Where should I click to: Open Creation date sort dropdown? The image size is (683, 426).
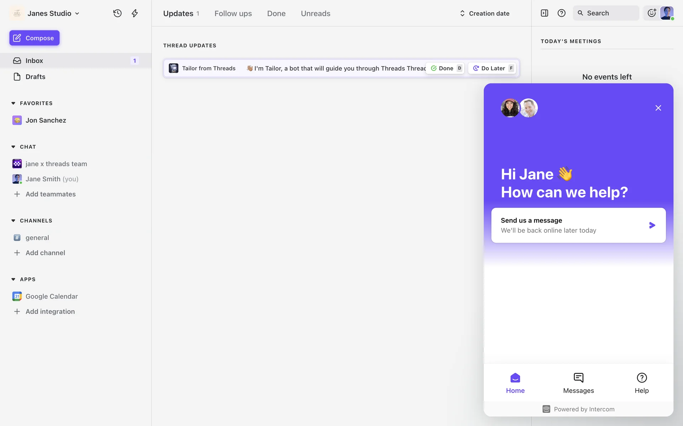485,13
